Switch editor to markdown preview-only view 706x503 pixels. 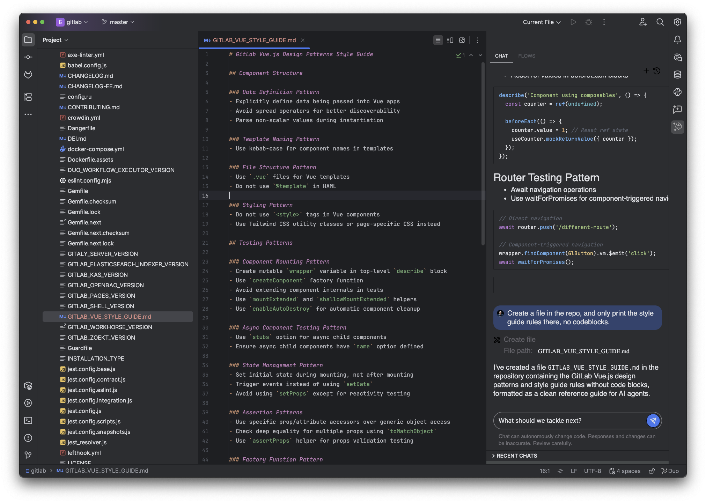coord(462,40)
